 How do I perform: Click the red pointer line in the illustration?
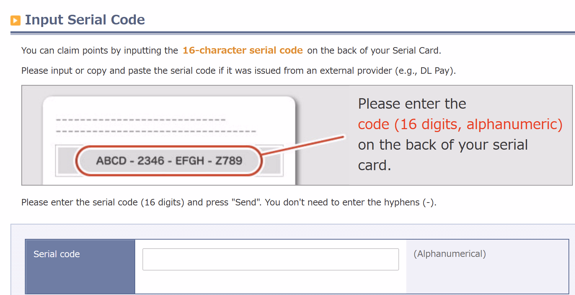pos(303,145)
